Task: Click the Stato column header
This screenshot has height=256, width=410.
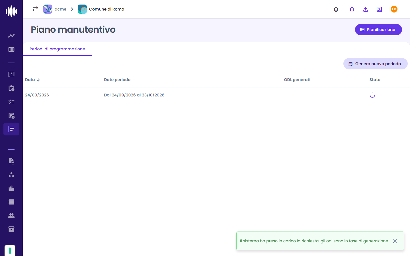Action: (375, 80)
